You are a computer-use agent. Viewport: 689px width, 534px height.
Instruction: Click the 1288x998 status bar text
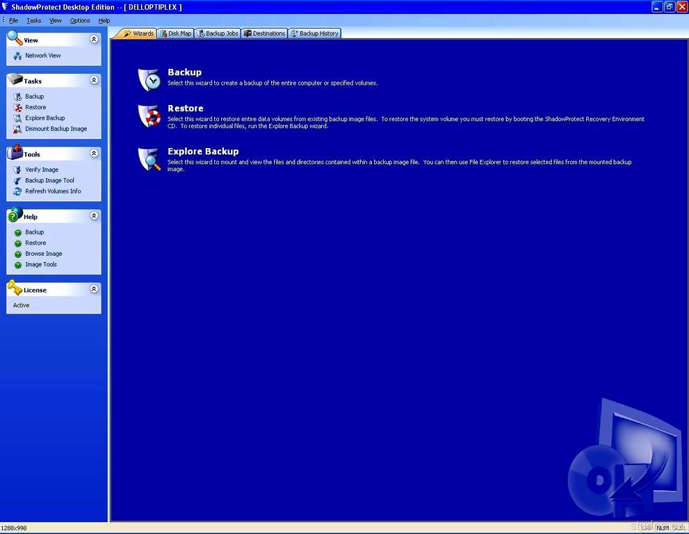coord(14,528)
